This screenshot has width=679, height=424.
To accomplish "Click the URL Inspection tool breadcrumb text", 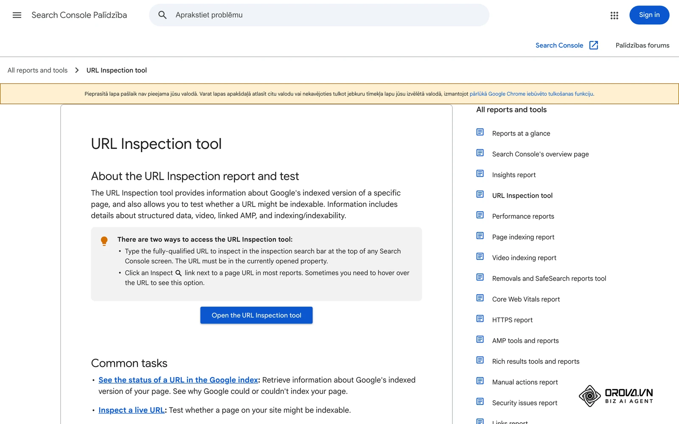I will pyautogui.click(x=117, y=70).
